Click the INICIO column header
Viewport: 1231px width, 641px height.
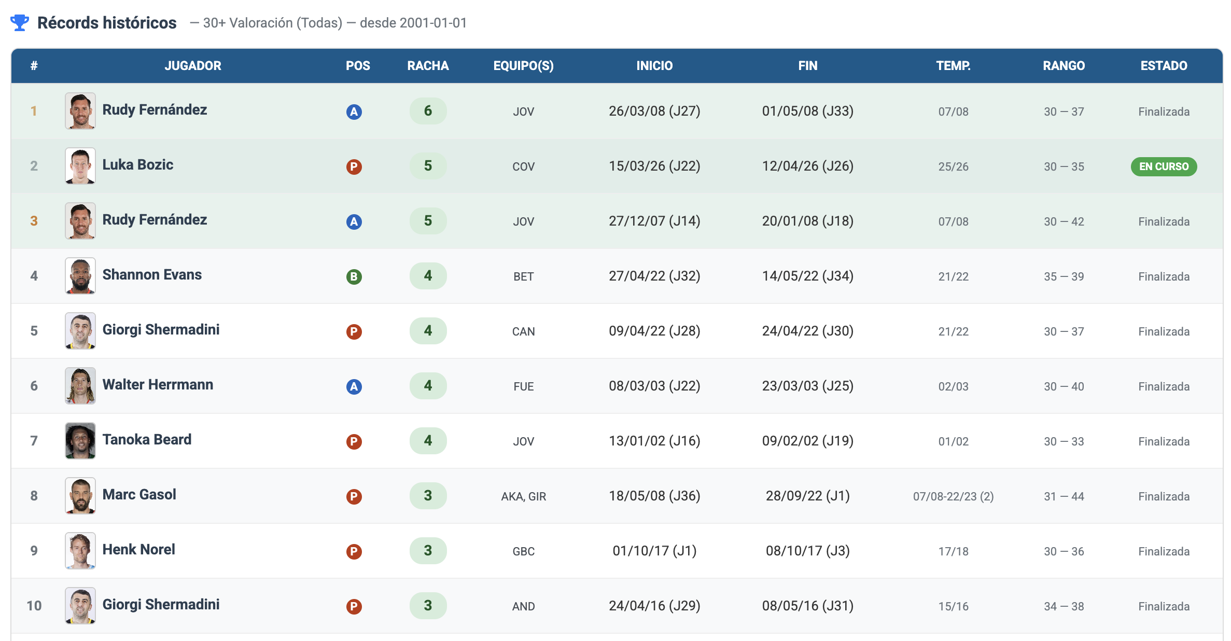coord(654,66)
